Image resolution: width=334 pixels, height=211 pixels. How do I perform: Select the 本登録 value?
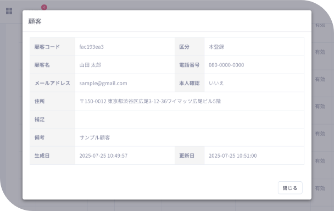[x=216, y=47]
